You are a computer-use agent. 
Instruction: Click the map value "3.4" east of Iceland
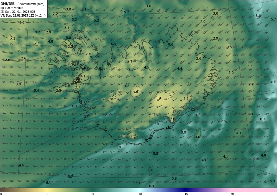[x=250, y=66]
